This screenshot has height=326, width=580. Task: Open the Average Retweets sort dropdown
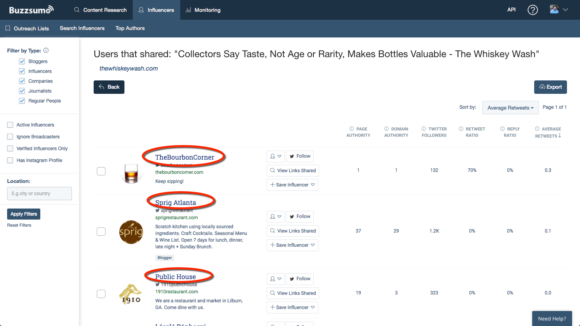(510, 108)
